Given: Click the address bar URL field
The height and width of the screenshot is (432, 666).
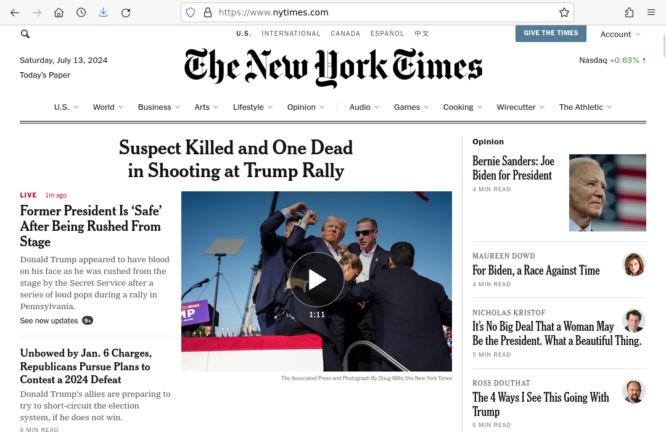Looking at the screenshot, I should coord(382,12).
